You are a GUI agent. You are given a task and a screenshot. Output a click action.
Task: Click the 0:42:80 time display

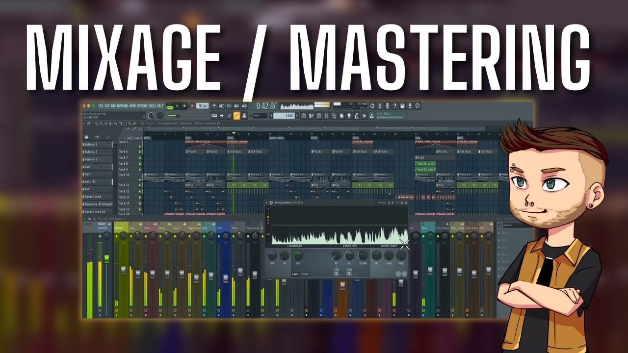(x=266, y=106)
